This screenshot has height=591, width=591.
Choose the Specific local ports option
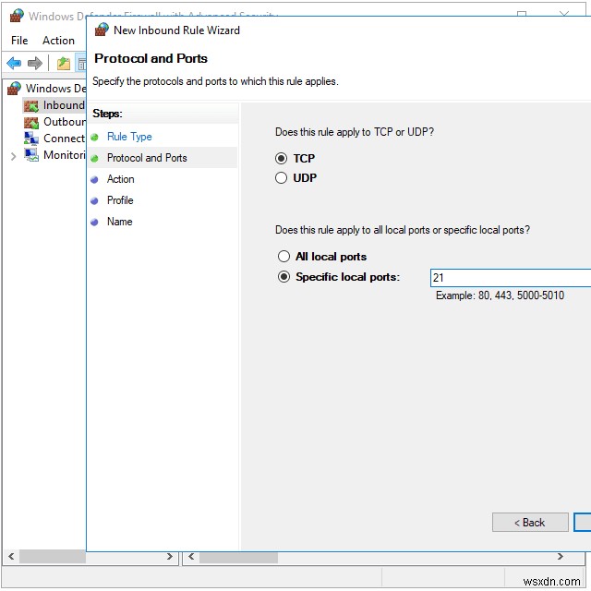point(283,277)
